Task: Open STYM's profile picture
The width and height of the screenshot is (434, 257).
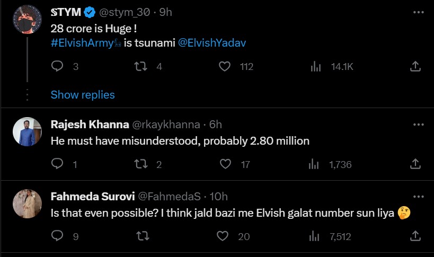Action: pos(26,19)
